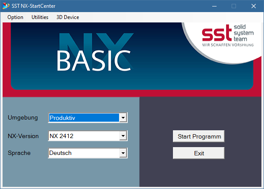Viewport: 264px width, 189px height.
Task: Open the Option menu
Action: point(16,17)
